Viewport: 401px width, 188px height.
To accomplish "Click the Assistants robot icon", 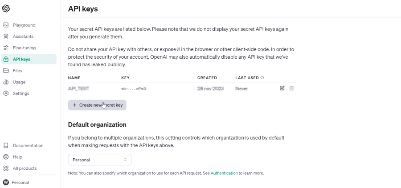I will pyautogui.click(x=6, y=36).
